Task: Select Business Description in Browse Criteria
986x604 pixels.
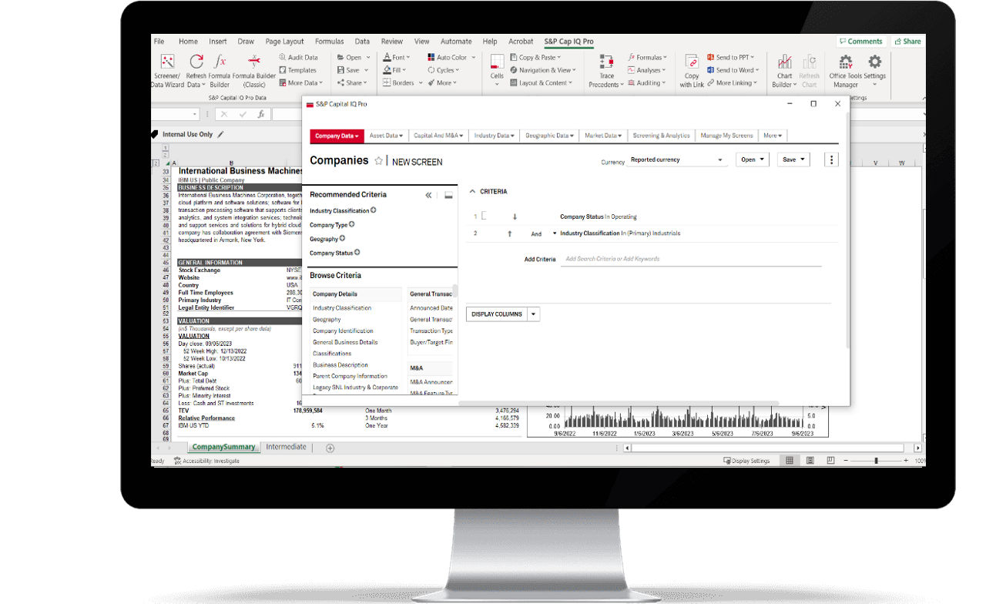Action: coord(340,365)
